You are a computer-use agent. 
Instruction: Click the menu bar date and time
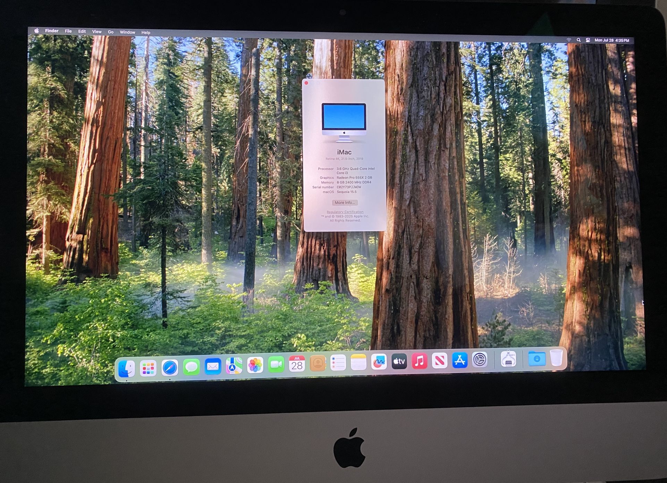click(611, 40)
